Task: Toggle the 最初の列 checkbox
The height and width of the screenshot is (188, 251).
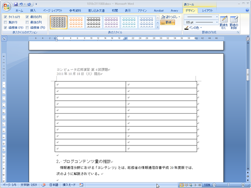Action: [27, 17]
